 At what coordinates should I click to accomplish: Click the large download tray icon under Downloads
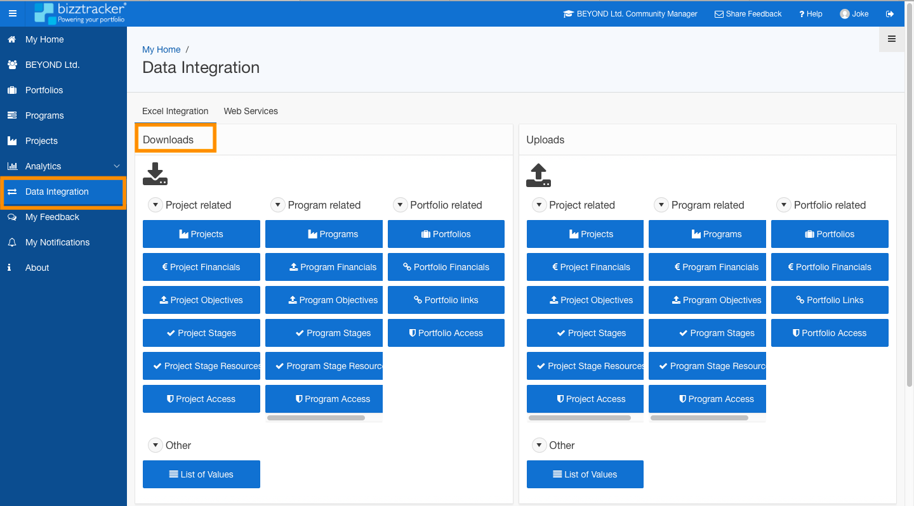pyautogui.click(x=155, y=174)
